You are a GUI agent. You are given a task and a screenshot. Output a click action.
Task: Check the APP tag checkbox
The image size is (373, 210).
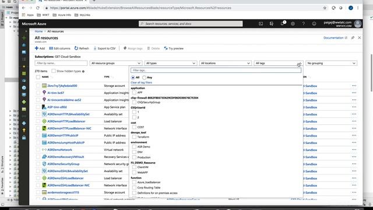click(134, 92)
